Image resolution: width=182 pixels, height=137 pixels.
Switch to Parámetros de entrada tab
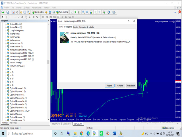point(86,27)
